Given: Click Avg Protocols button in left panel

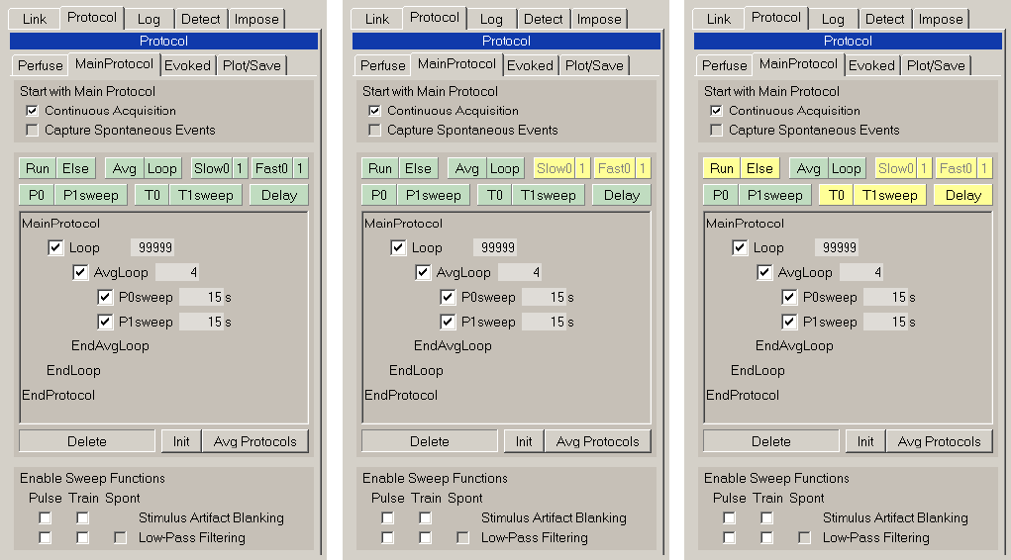Looking at the screenshot, I should pos(255,441).
